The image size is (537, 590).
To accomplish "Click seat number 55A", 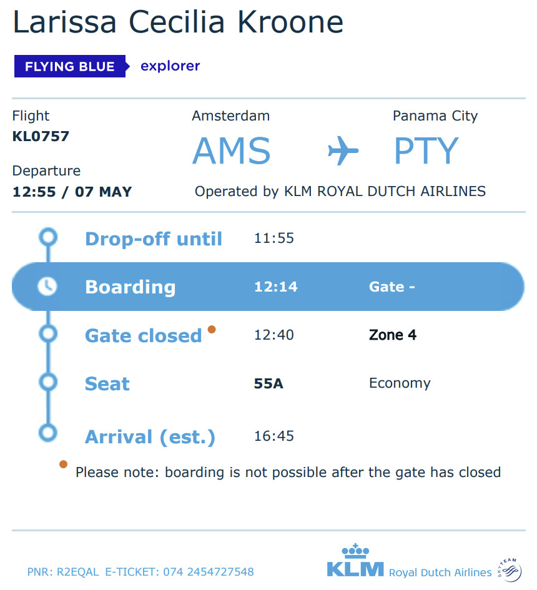I will pyautogui.click(x=268, y=383).
